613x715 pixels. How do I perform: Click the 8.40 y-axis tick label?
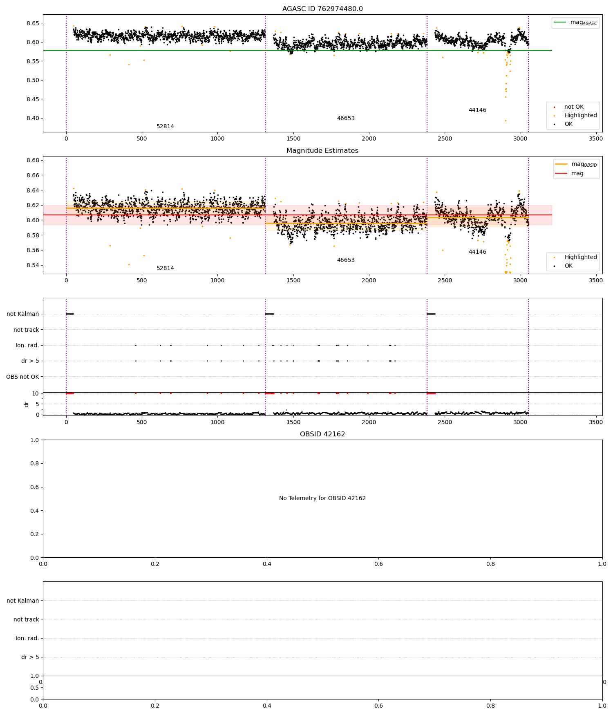click(x=34, y=118)
